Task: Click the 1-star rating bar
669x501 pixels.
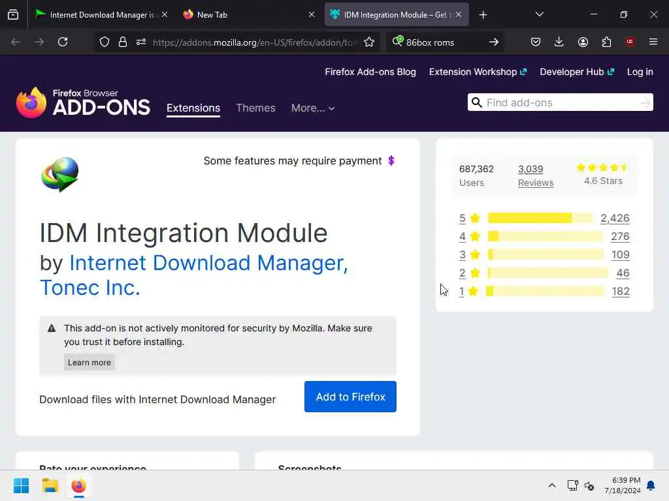Action: coord(546,292)
